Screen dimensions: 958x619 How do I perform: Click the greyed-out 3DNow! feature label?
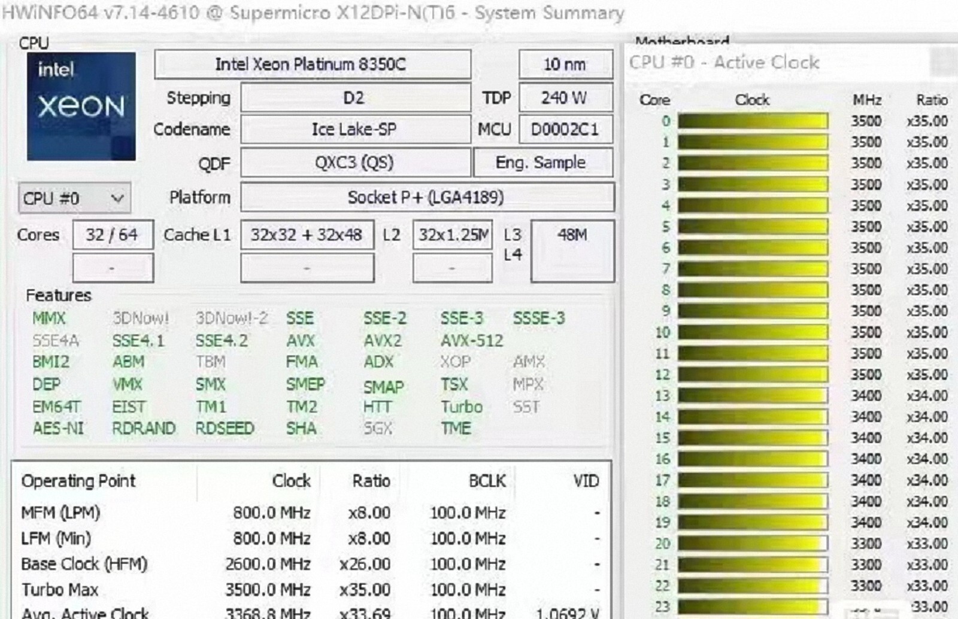click(x=141, y=318)
